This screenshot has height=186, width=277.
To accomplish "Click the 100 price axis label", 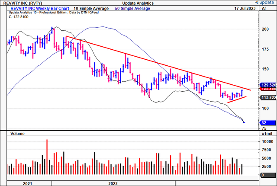I will click(265, 108).
